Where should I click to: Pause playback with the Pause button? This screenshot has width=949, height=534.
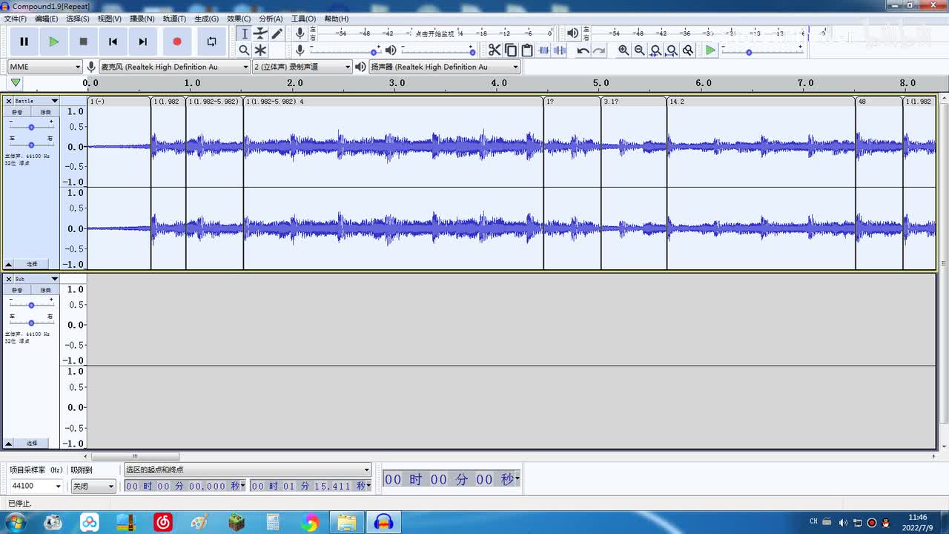tap(24, 42)
